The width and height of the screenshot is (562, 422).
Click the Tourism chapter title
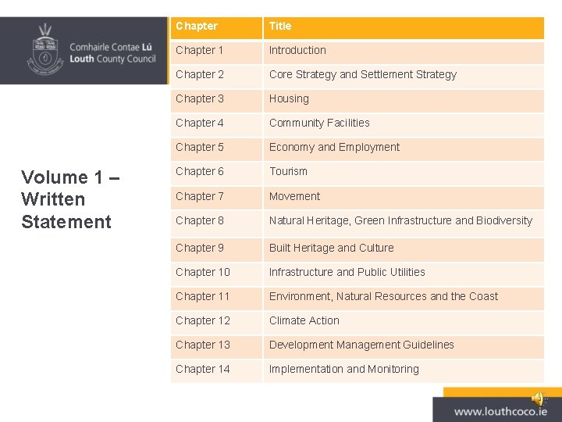click(x=288, y=171)
